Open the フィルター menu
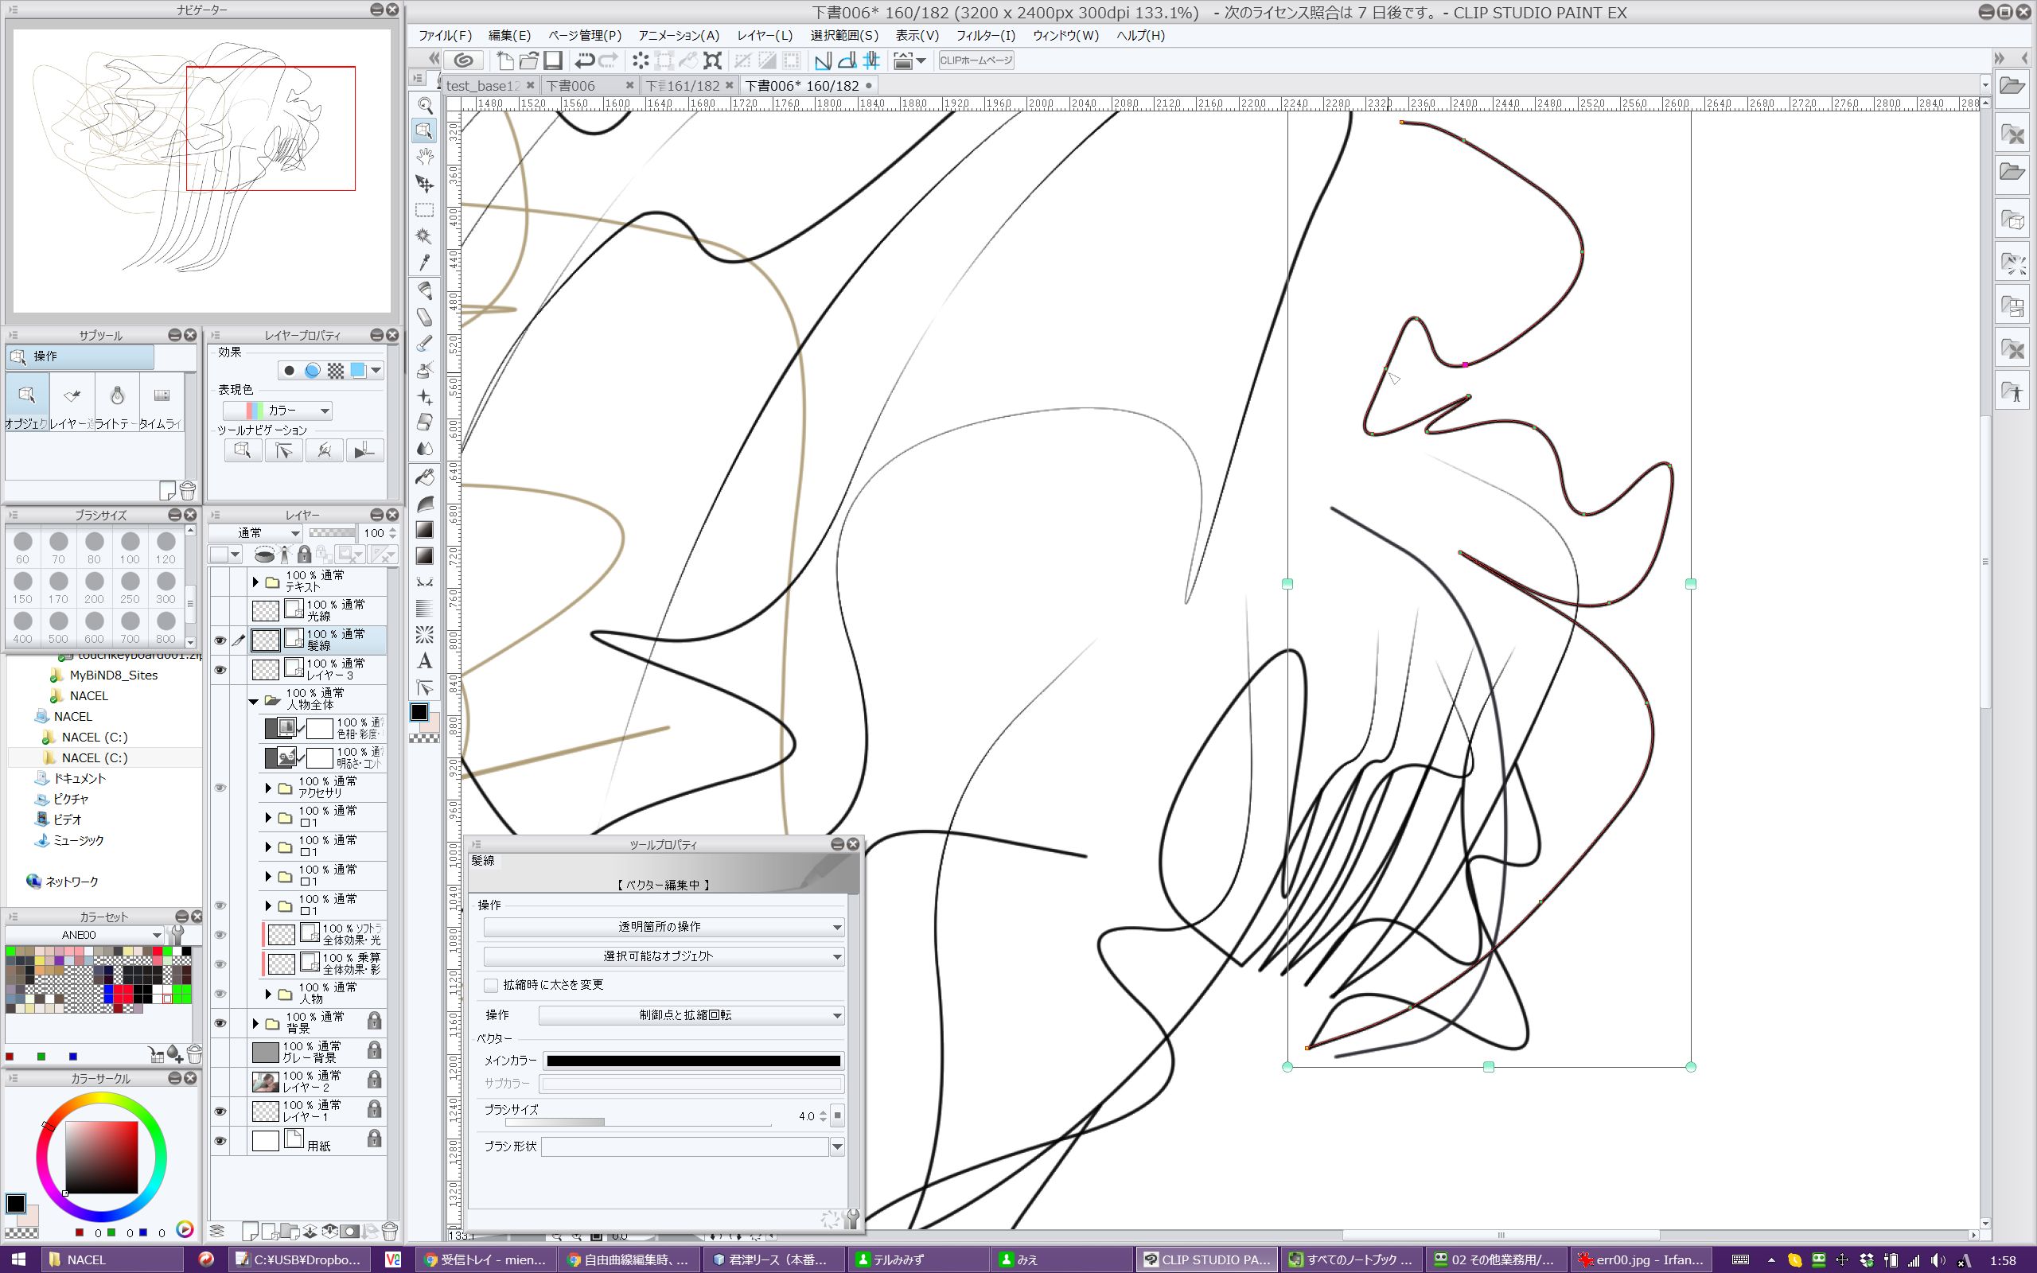 click(x=985, y=35)
